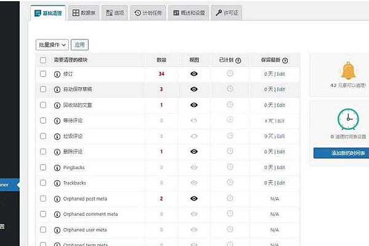Click the 添加新的时间表 button
369x246 pixels.
(341, 153)
